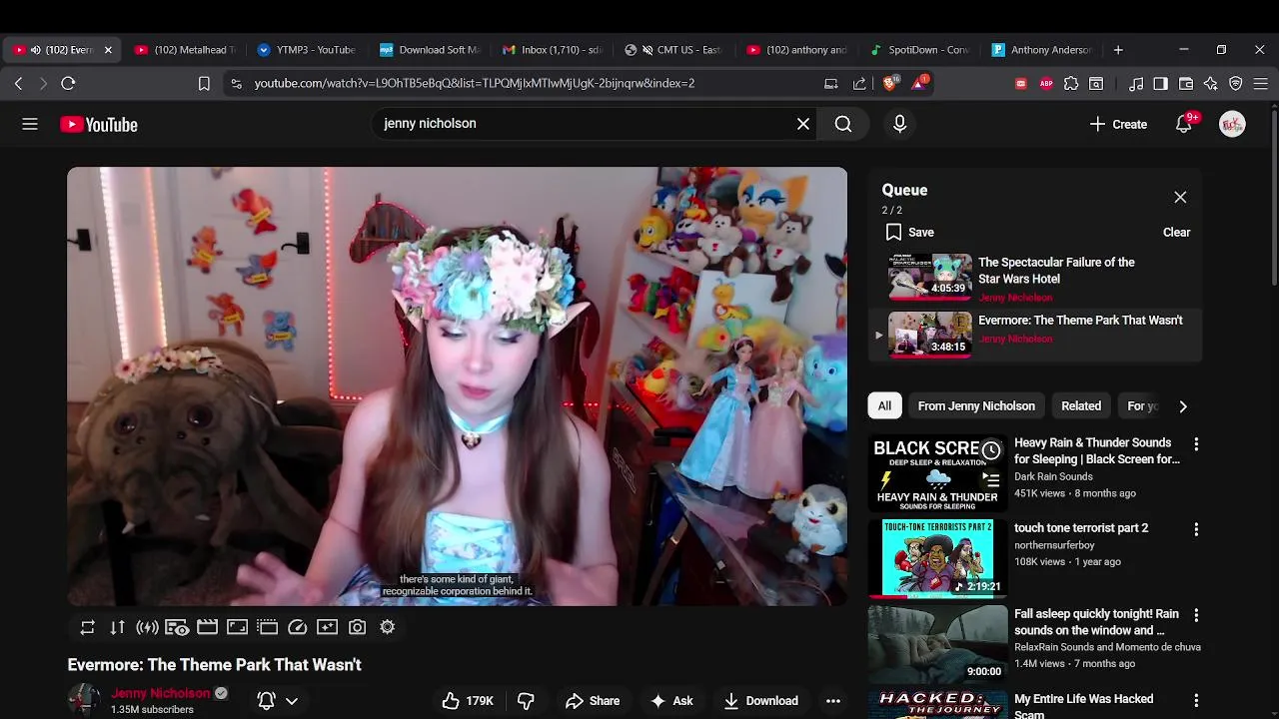Close the Queue panel
1279x719 pixels.
pyautogui.click(x=1180, y=198)
